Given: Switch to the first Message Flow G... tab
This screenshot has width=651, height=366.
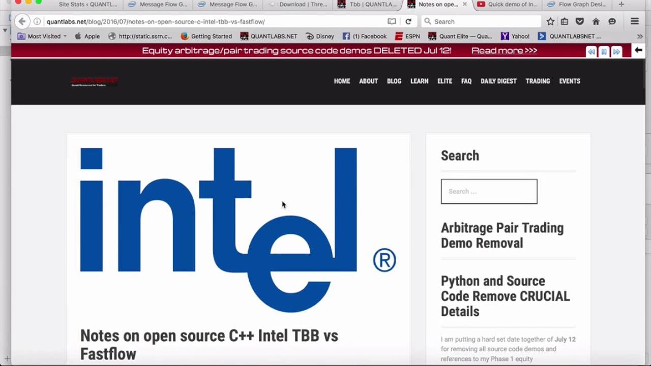Looking at the screenshot, I should (x=158, y=4).
